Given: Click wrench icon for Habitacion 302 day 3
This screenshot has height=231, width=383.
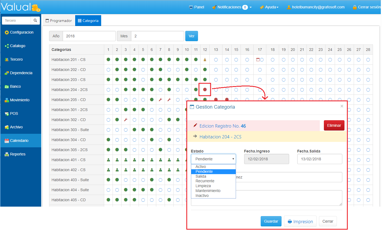Looking at the screenshot, I should [x=126, y=120].
